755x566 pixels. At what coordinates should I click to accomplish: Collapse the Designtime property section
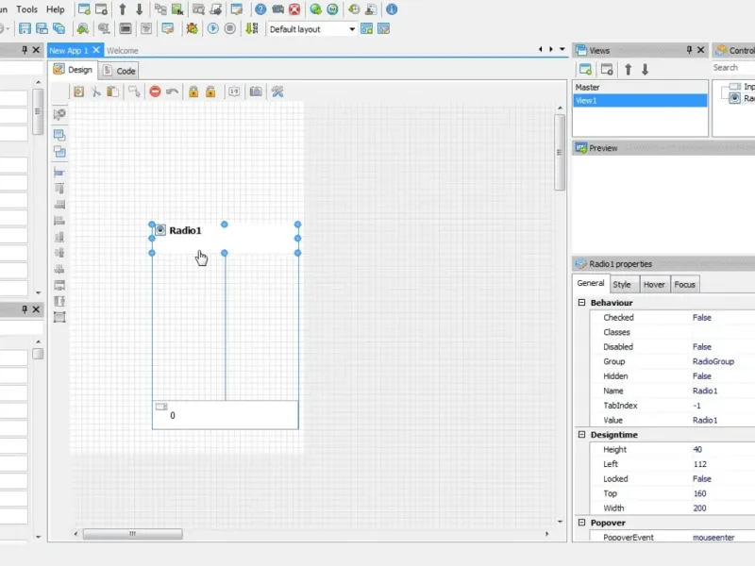click(x=581, y=435)
